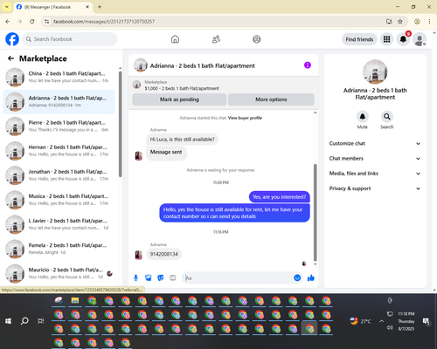Image resolution: width=437 pixels, height=349 pixels.
Task: Open File Explorer from the taskbar
Action: (75, 301)
